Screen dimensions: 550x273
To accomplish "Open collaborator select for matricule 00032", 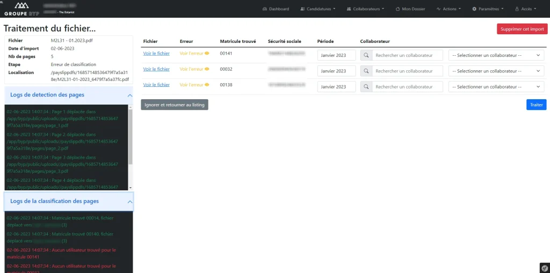I will coord(496,71).
